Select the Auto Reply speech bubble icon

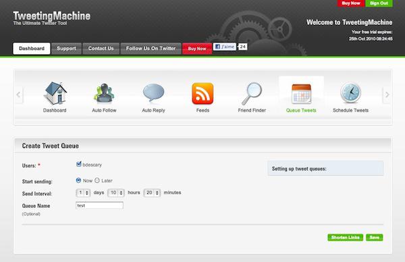point(153,93)
